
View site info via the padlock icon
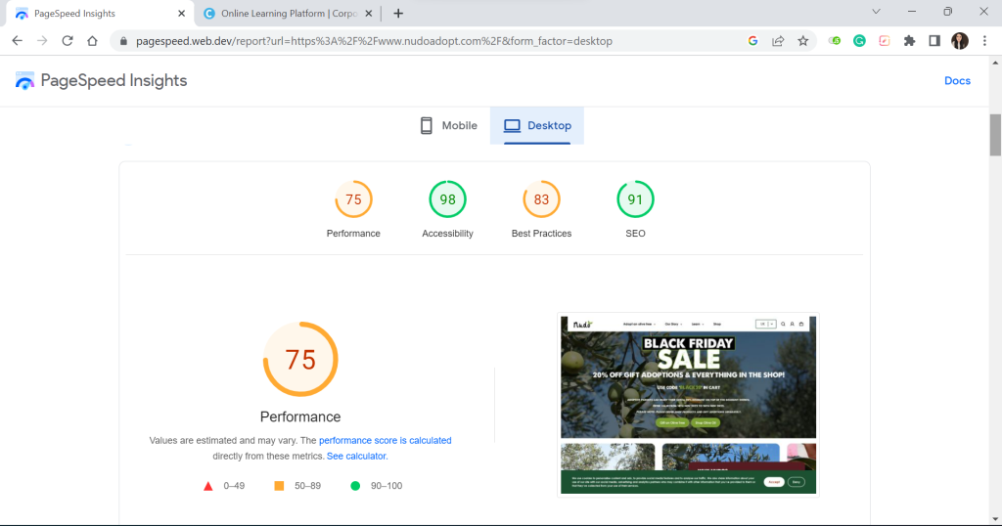(123, 41)
